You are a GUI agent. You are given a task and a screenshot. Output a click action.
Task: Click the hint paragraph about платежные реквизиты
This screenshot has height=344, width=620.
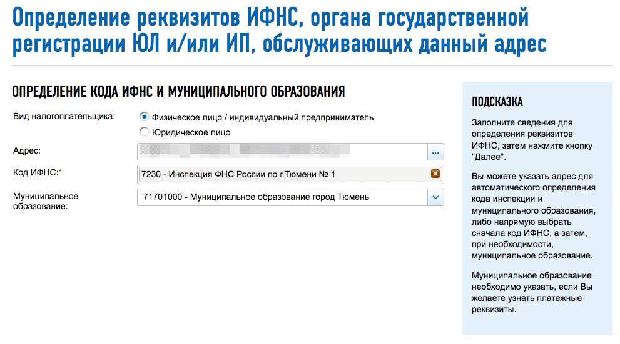531,292
